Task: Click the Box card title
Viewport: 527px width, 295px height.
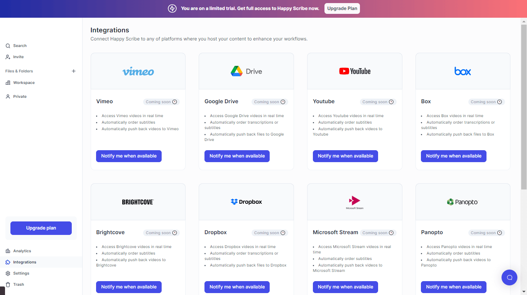Action: (426, 102)
